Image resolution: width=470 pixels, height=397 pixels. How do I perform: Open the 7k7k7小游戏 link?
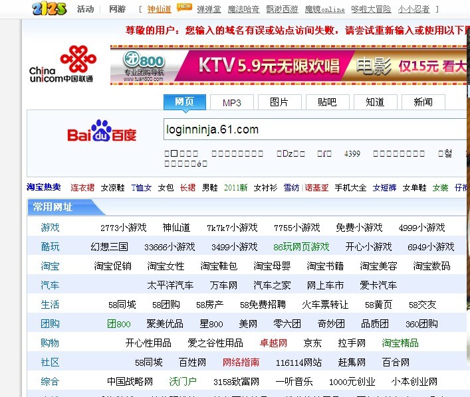232,228
